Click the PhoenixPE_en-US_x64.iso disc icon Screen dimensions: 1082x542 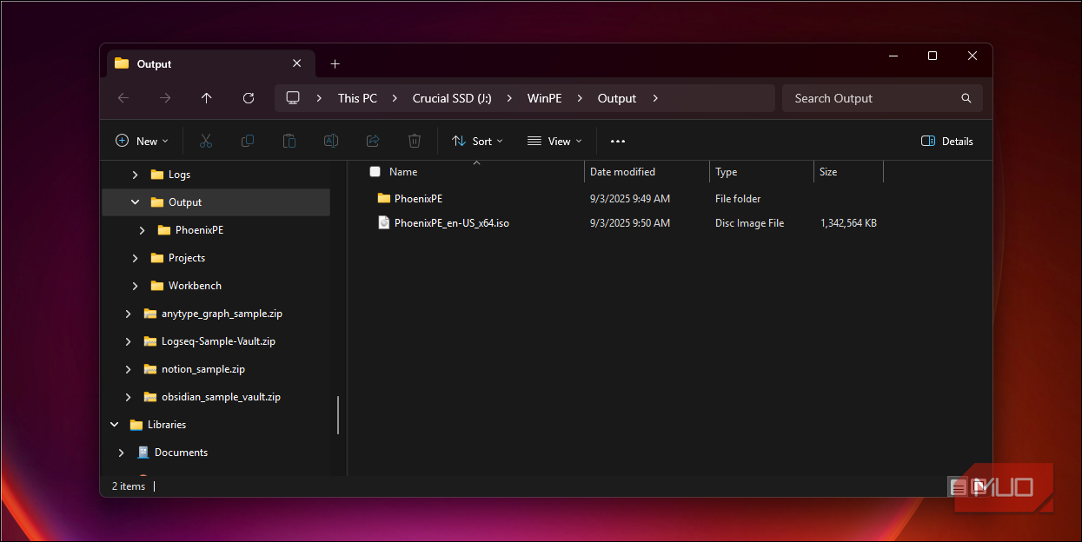coord(383,222)
